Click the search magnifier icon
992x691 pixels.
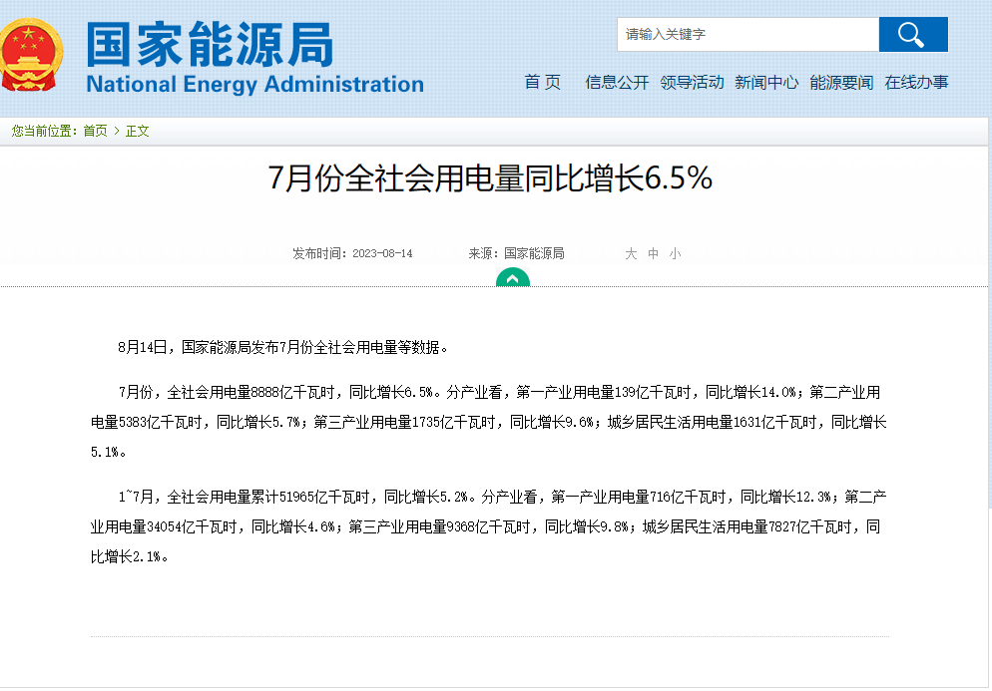912,33
